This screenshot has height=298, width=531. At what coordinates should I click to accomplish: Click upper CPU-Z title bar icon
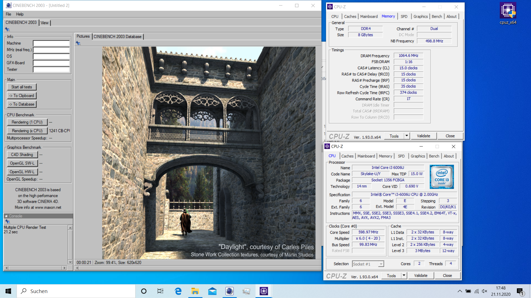click(330, 7)
